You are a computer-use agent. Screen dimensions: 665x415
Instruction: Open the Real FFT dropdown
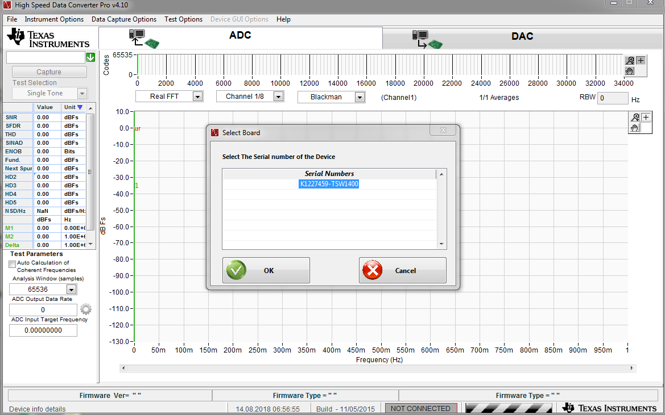pos(197,97)
